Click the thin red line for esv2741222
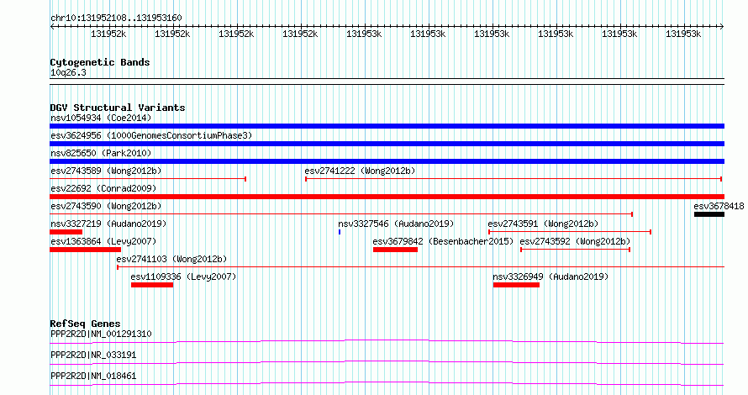Viewport: 748px width, 395px height. 514,179
